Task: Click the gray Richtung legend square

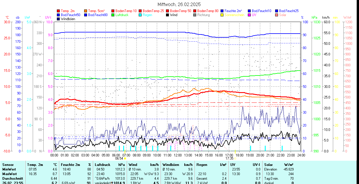Action: coord(195,15)
